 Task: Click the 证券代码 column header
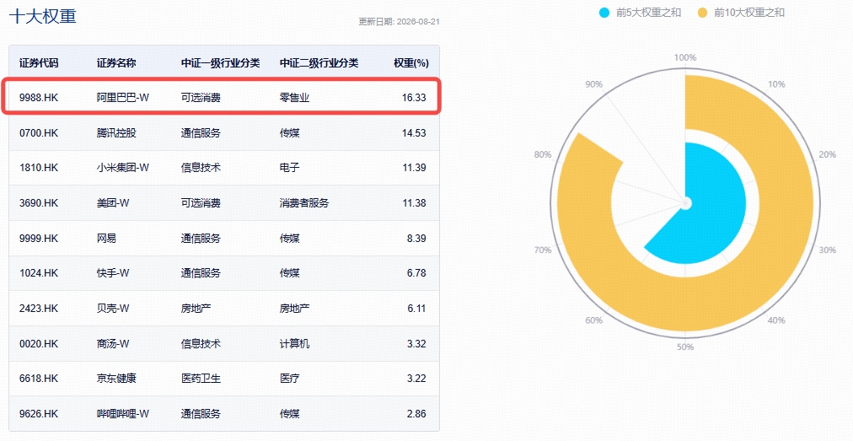tap(39, 62)
